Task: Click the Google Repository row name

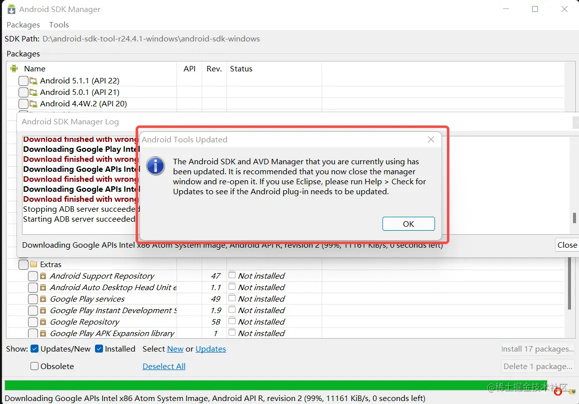Action: coord(84,322)
